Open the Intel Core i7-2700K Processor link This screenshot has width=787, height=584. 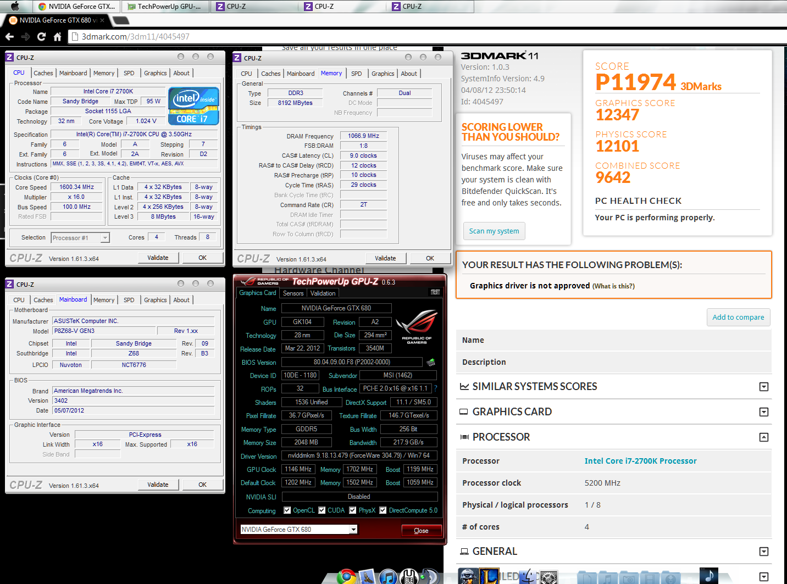pos(640,461)
